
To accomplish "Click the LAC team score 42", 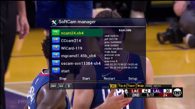I will coord(146,91).
